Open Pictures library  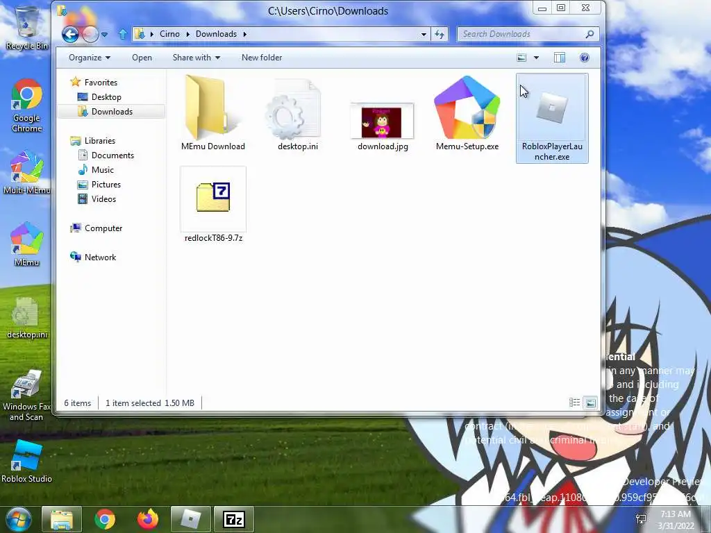coord(99,185)
